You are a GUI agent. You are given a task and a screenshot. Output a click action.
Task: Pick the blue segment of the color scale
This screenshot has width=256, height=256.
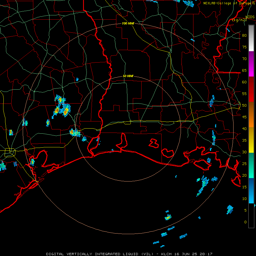click(251, 191)
